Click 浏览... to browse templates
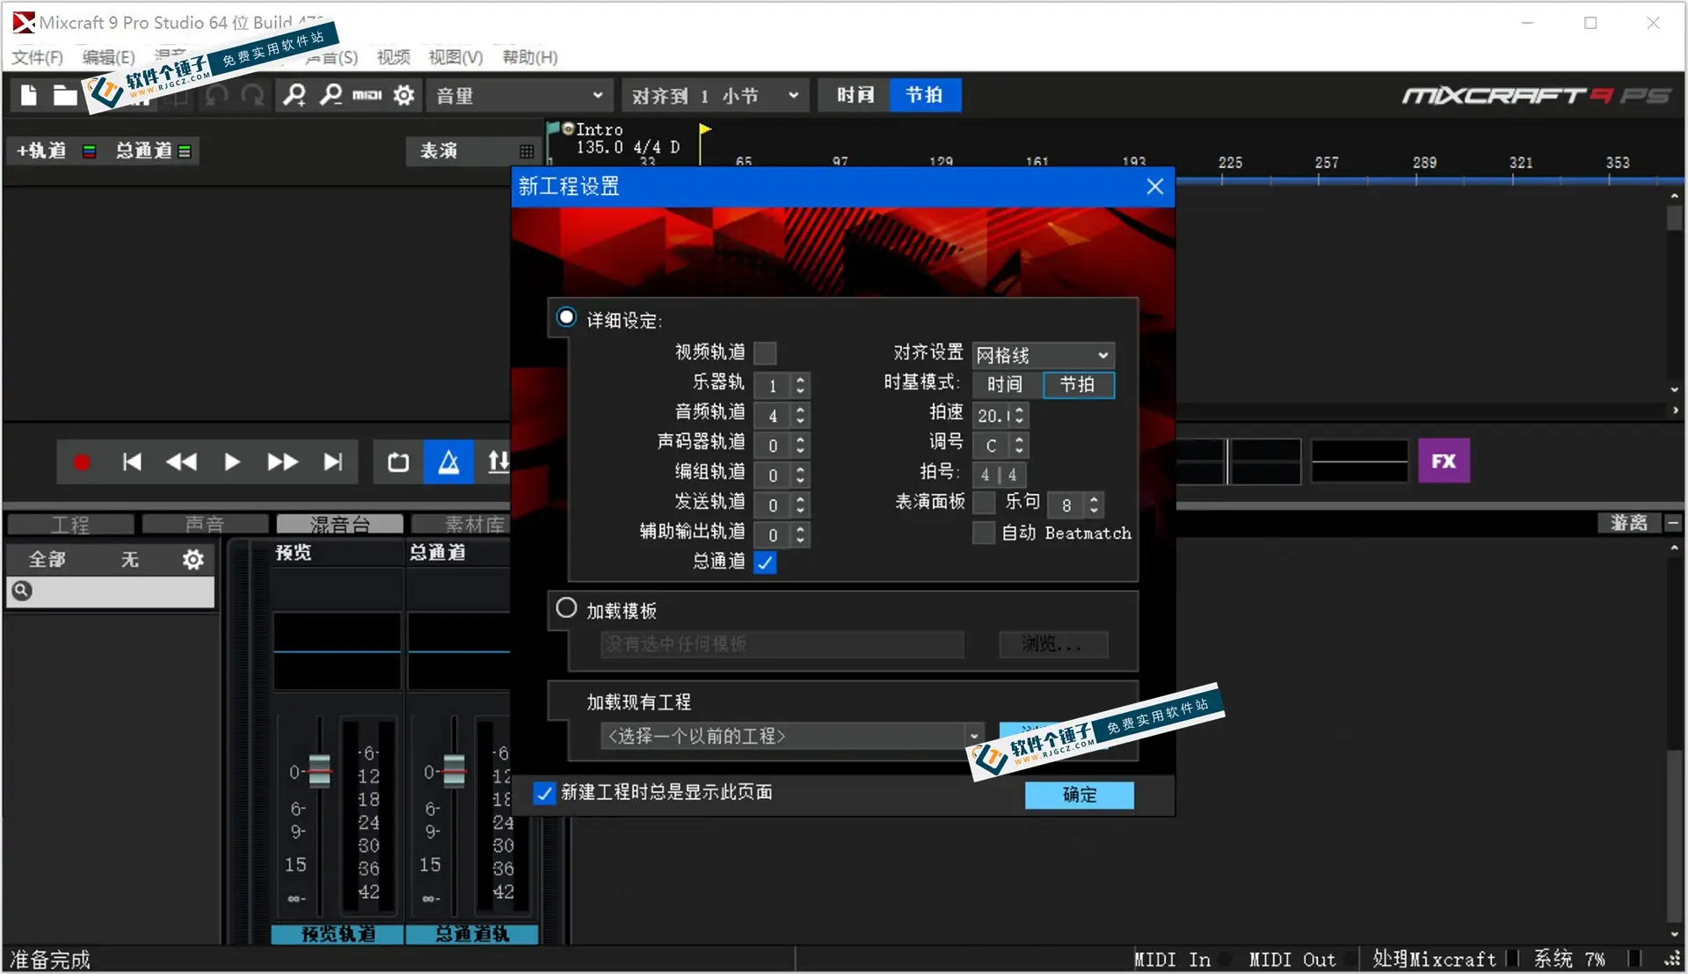1688x974 pixels. pyautogui.click(x=1052, y=644)
